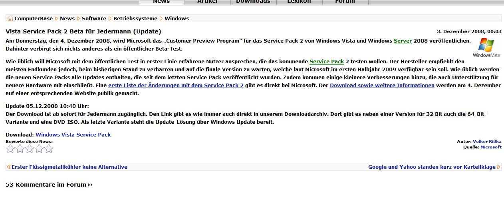504x197 pixels.
Task: Rate news with the first star
Action: coord(10,149)
